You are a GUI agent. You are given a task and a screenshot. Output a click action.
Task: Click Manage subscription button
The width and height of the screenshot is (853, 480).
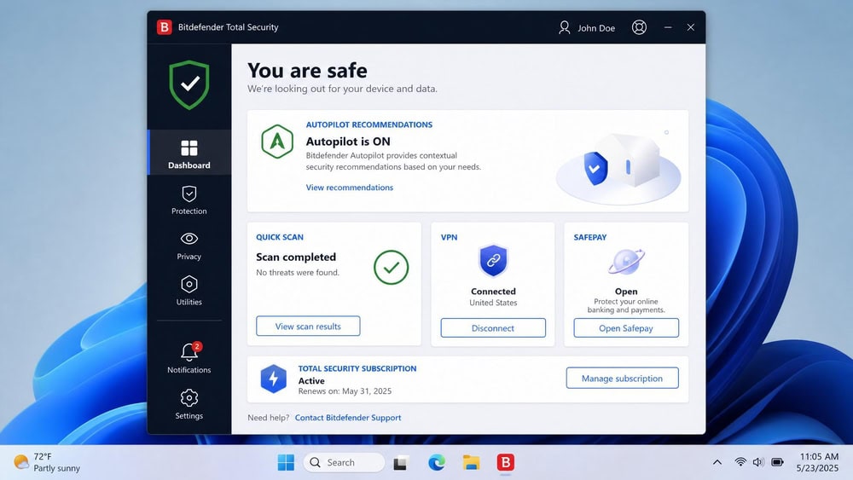pyautogui.click(x=623, y=378)
